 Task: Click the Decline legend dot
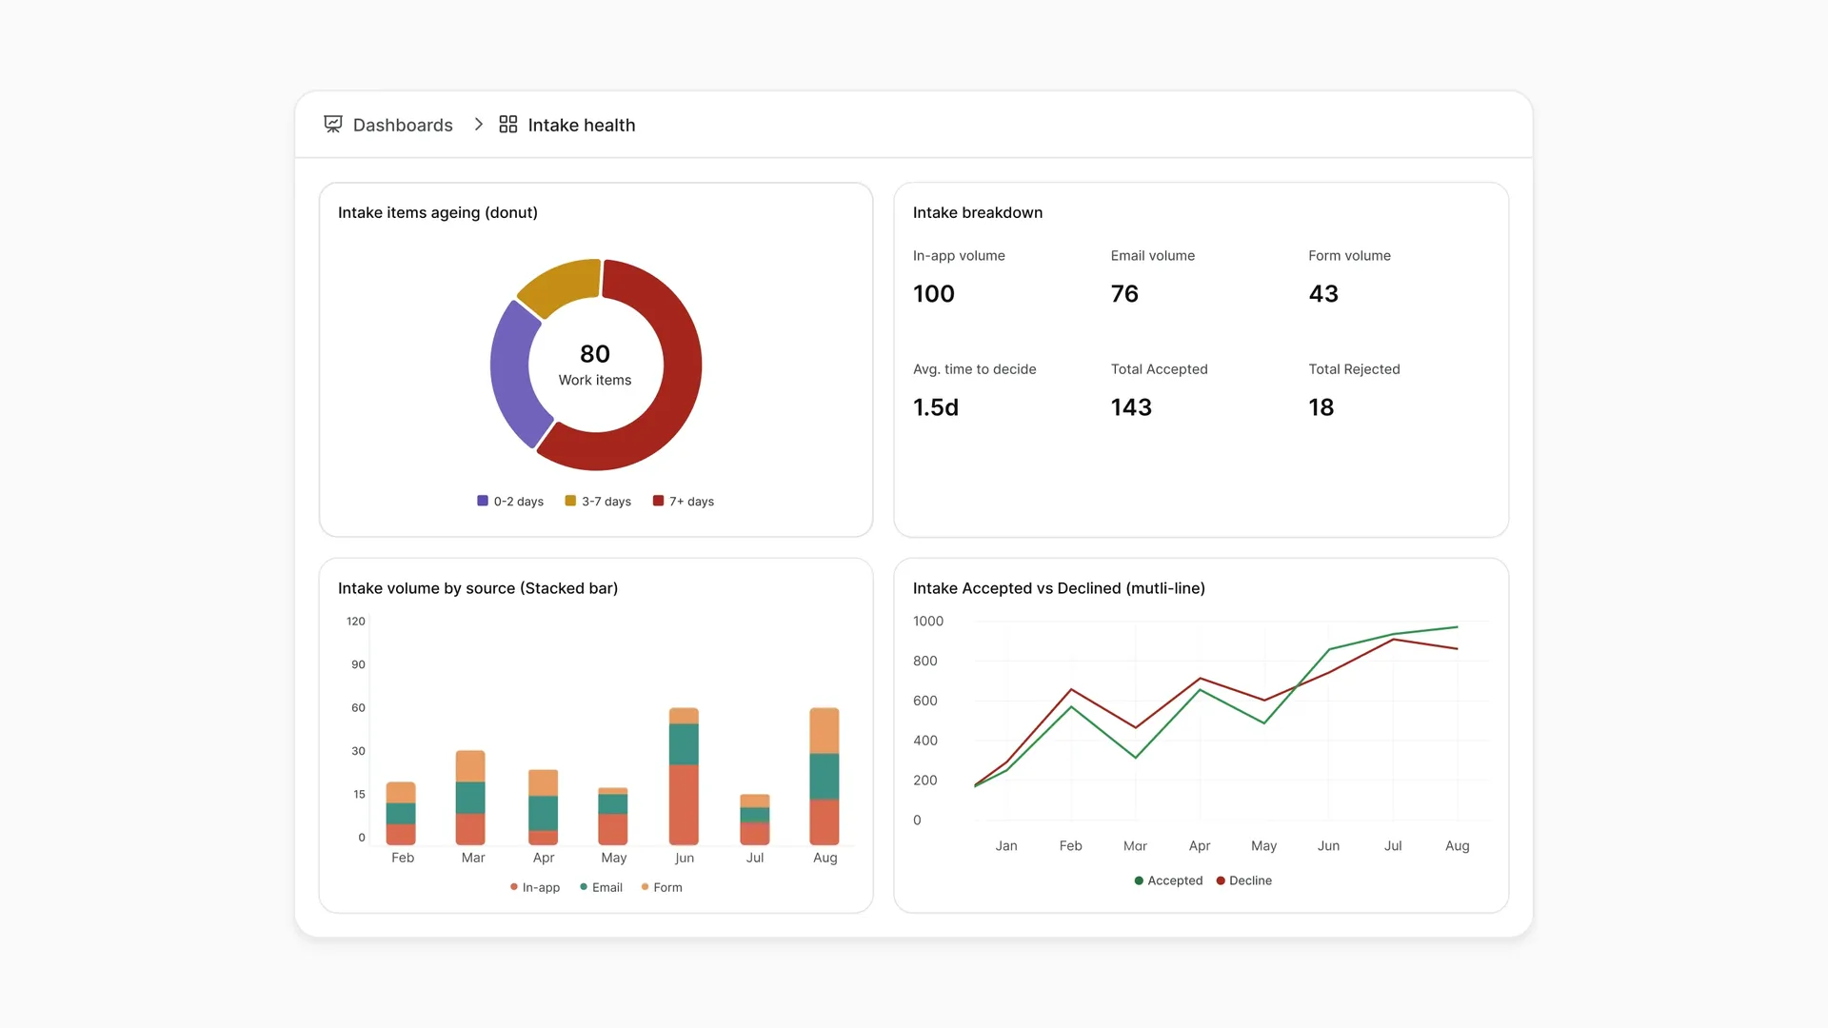(1221, 880)
